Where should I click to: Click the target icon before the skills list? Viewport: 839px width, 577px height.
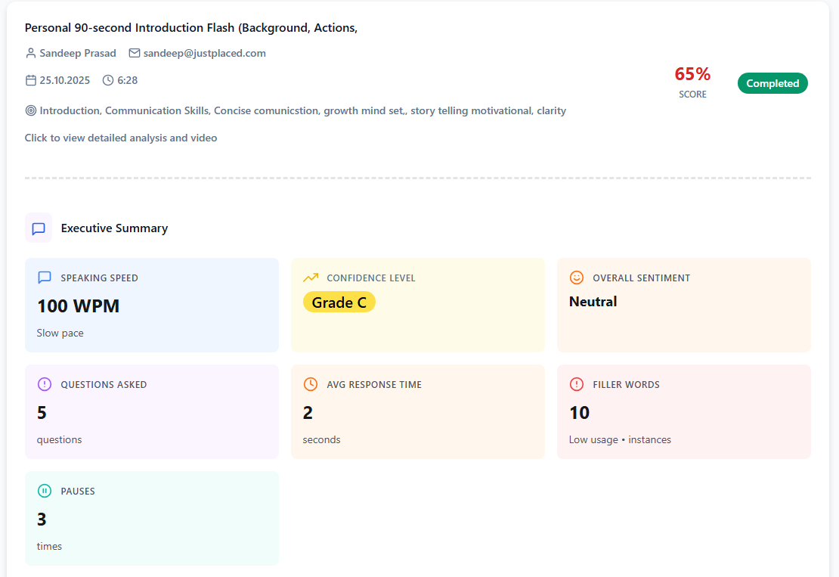(x=31, y=110)
